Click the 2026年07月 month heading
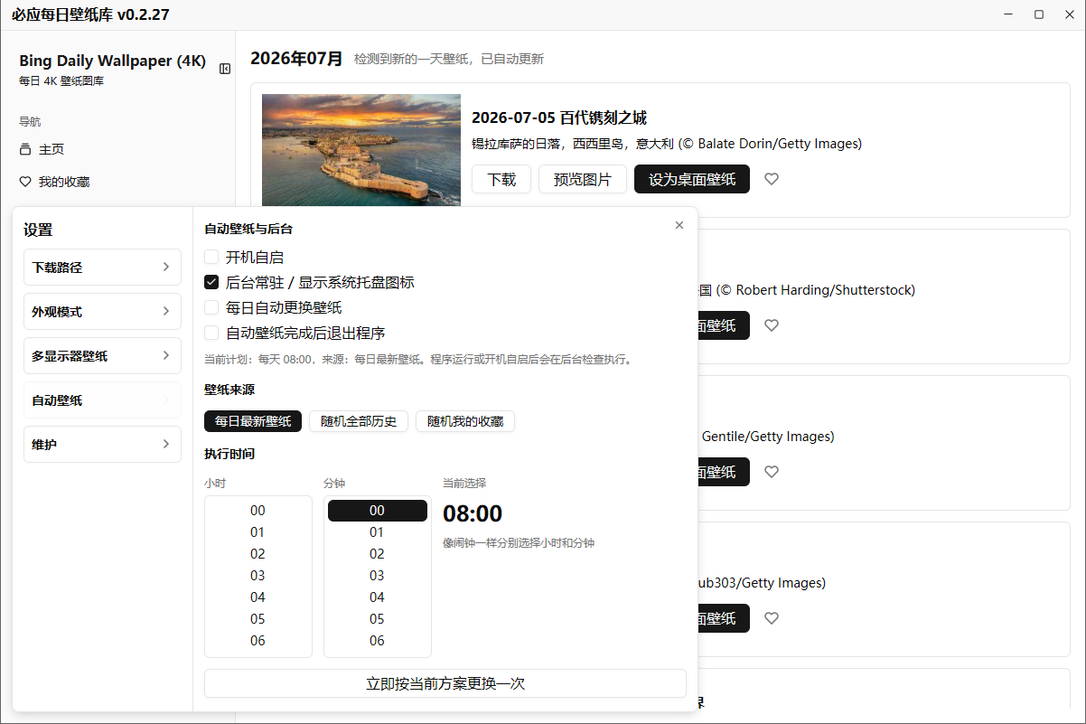Screen dimensions: 1086x724 pos(296,59)
